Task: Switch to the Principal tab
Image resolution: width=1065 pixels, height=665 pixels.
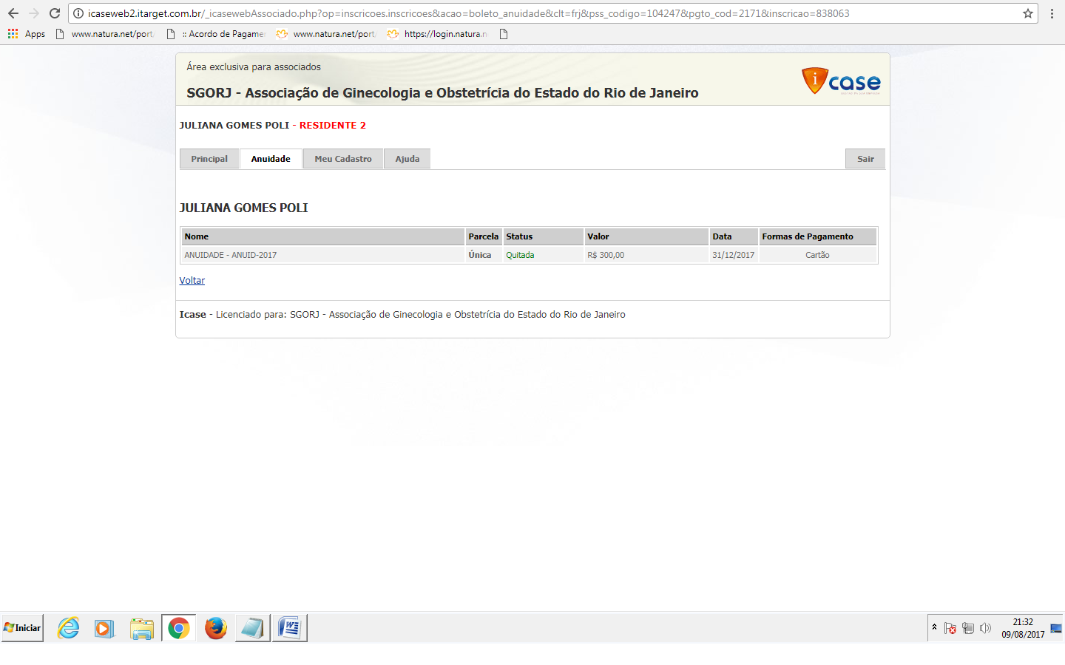Action: click(209, 159)
